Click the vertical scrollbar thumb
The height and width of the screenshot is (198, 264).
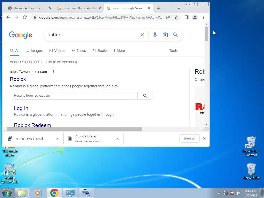pos(207,34)
